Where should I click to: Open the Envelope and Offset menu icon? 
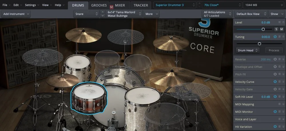pos(279,67)
